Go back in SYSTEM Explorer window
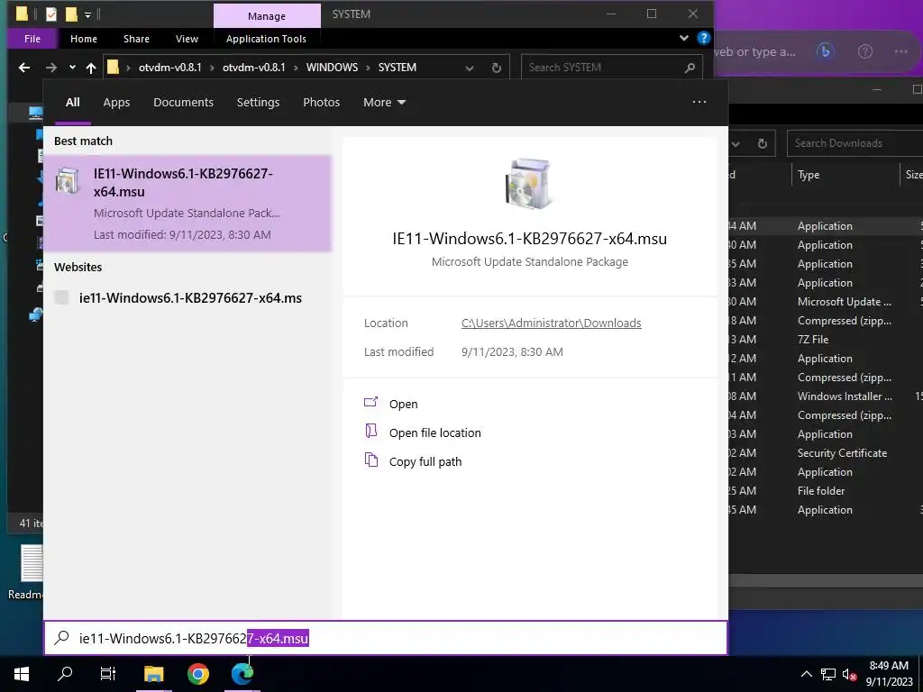Screen dimensions: 923x692 pyautogui.click(x=24, y=68)
